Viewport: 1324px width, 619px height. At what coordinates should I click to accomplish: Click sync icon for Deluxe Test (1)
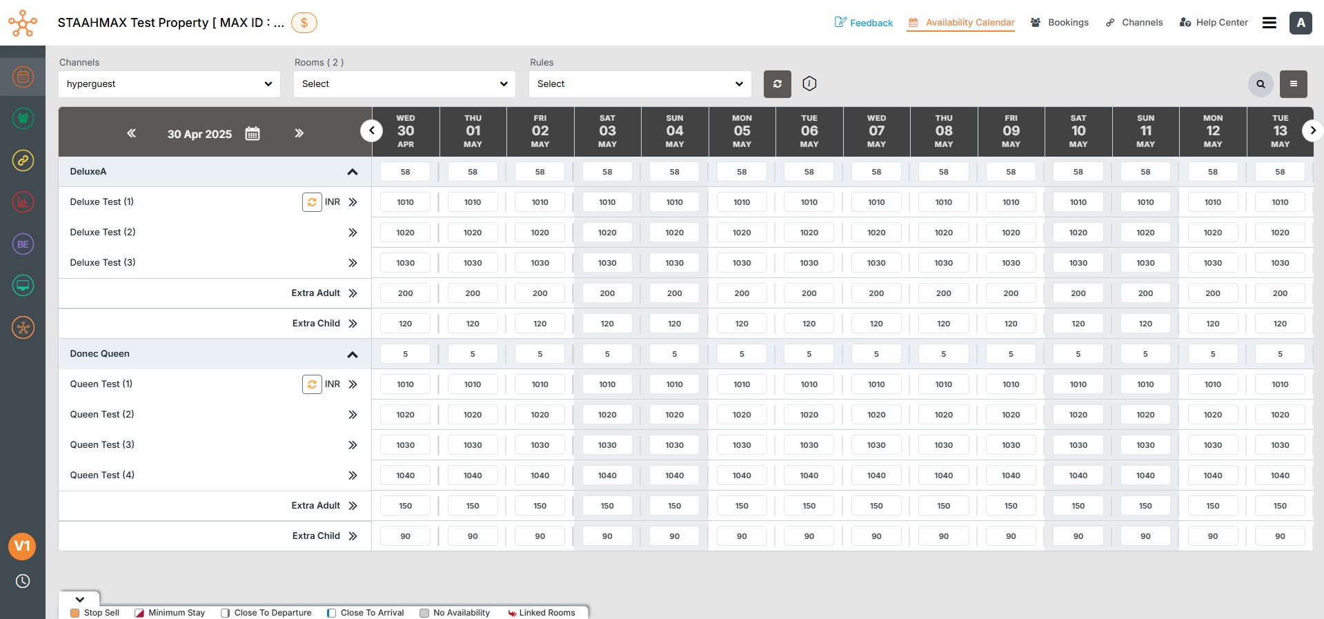pos(312,202)
